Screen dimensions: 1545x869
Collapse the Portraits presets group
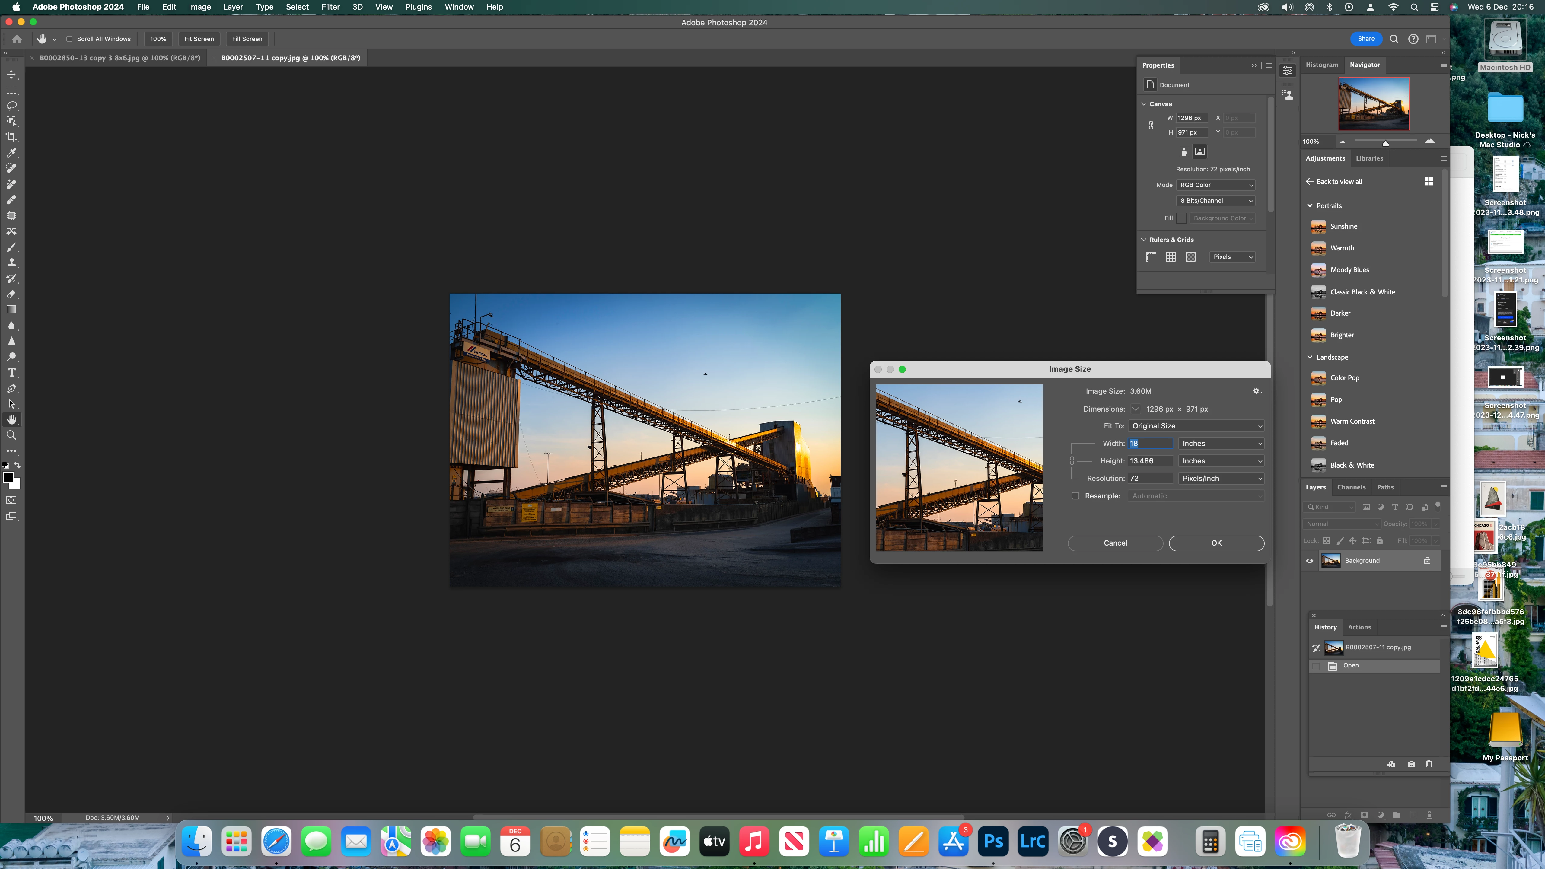coord(1310,206)
